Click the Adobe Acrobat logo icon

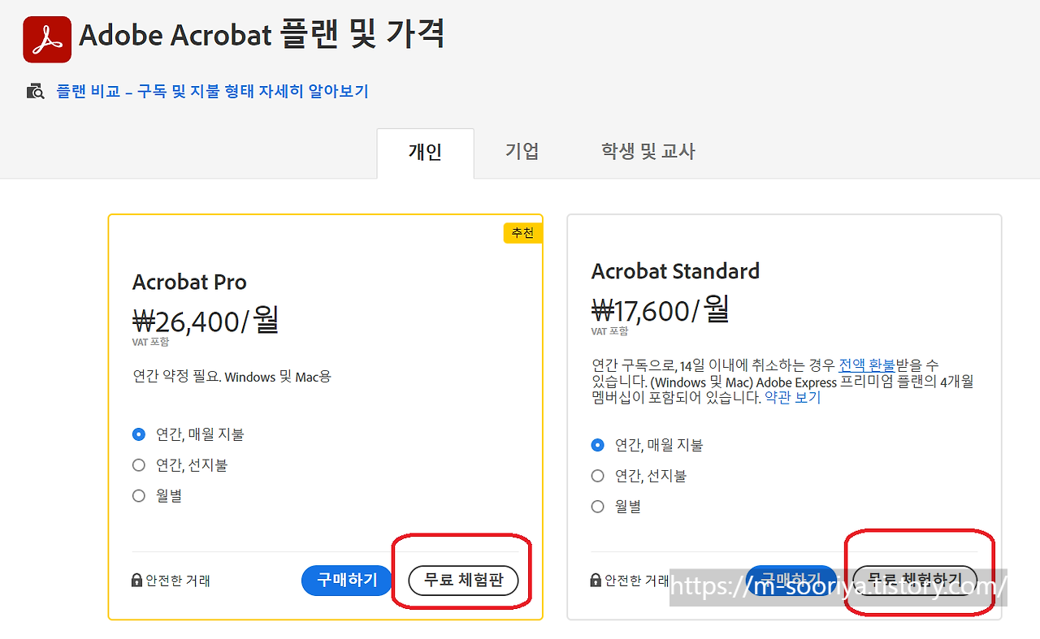[47, 39]
